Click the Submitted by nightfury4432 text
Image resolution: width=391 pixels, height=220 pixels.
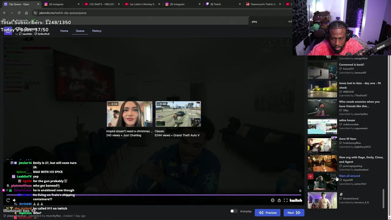(x=355, y=147)
